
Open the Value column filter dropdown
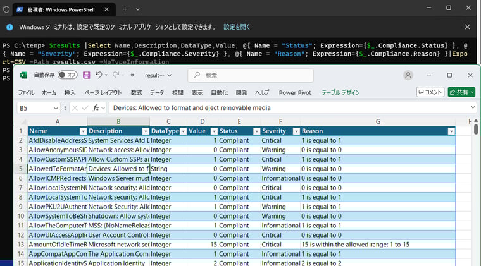coord(214,131)
